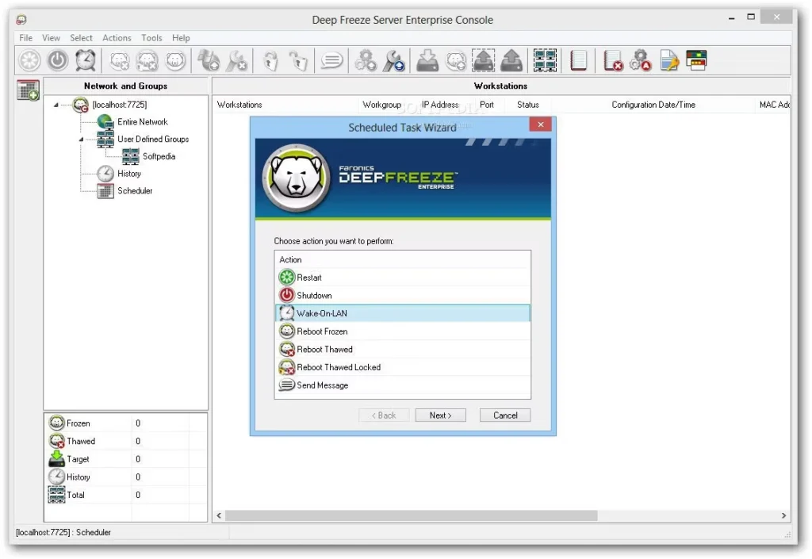Cancel the Scheduled Task Wizard

click(505, 415)
